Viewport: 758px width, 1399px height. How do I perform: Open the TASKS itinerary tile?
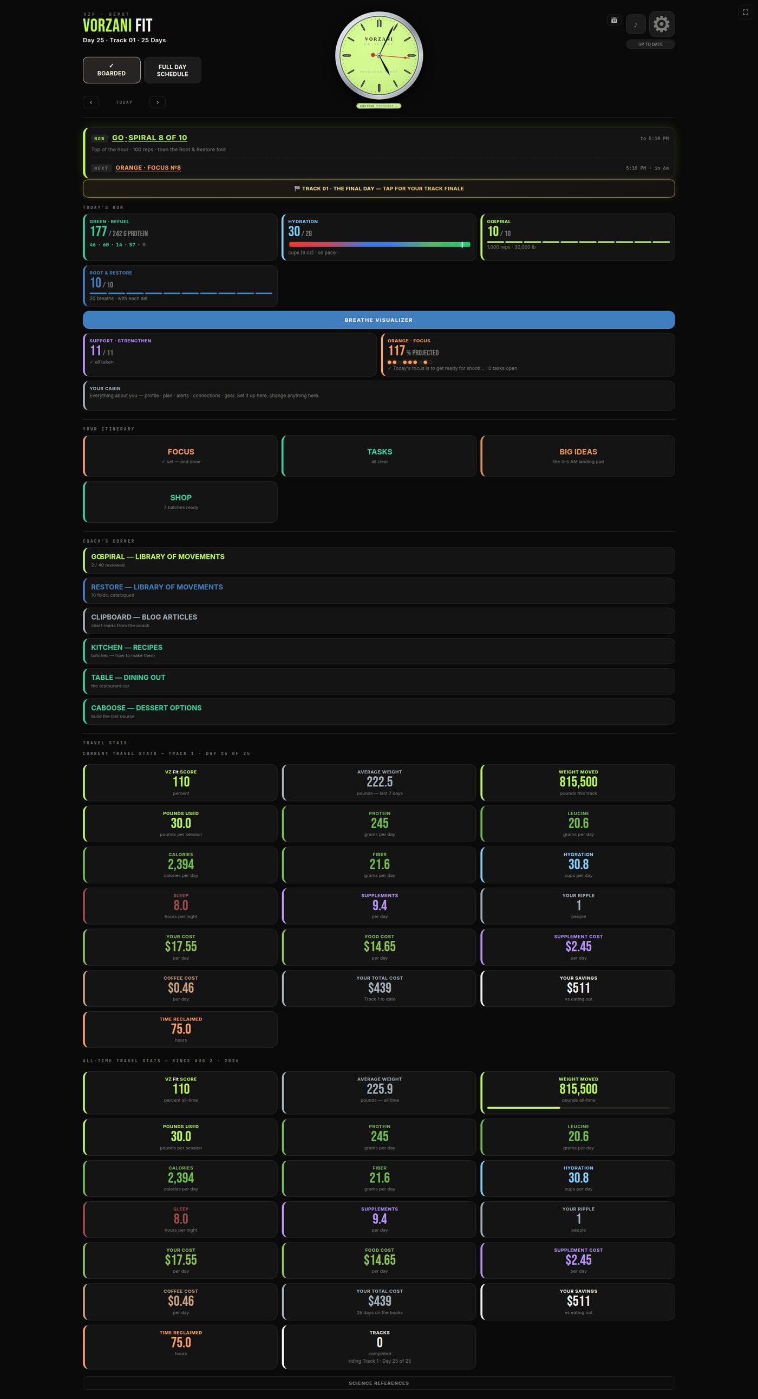click(379, 456)
